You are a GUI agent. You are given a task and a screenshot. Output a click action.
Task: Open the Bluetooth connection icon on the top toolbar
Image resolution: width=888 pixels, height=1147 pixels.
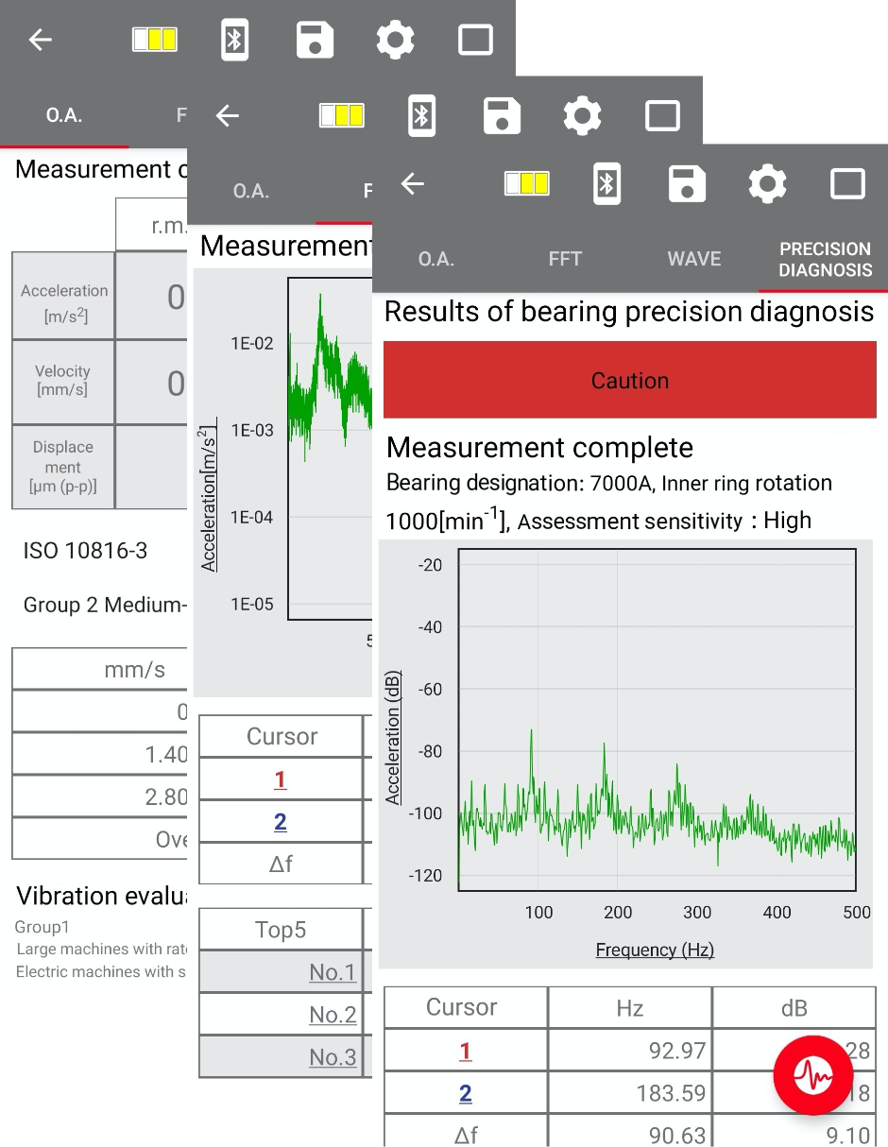pyautogui.click(x=606, y=184)
